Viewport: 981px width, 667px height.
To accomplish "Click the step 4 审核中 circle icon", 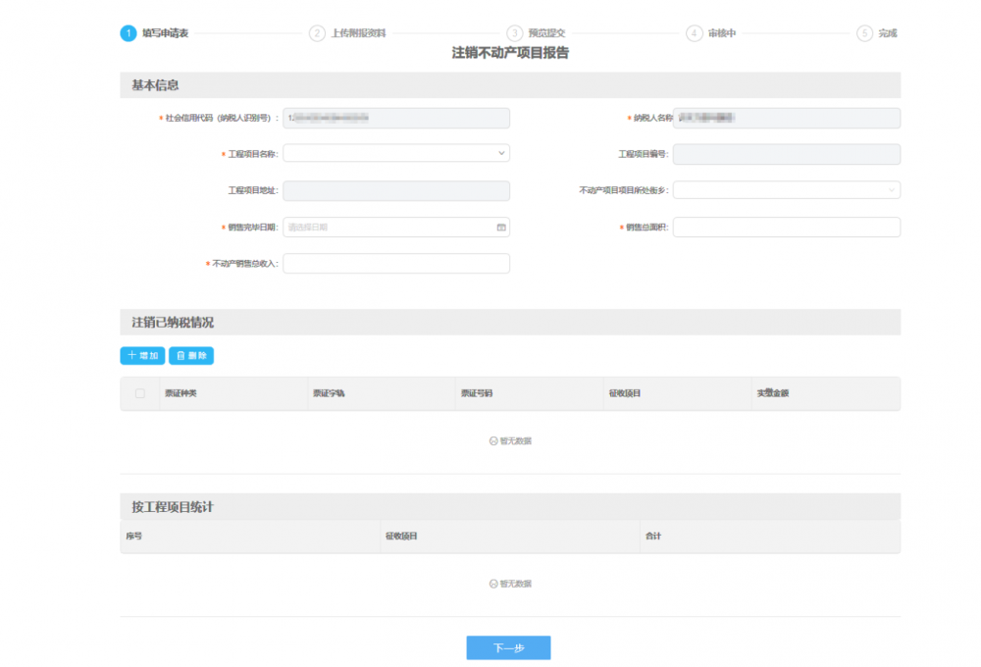I will click(x=695, y=33).
